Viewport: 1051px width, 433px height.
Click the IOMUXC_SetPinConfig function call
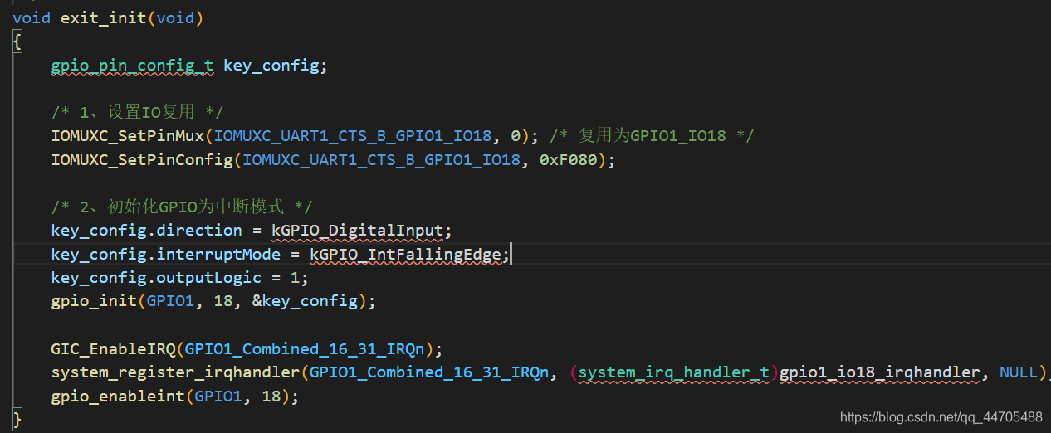(142, 159)
